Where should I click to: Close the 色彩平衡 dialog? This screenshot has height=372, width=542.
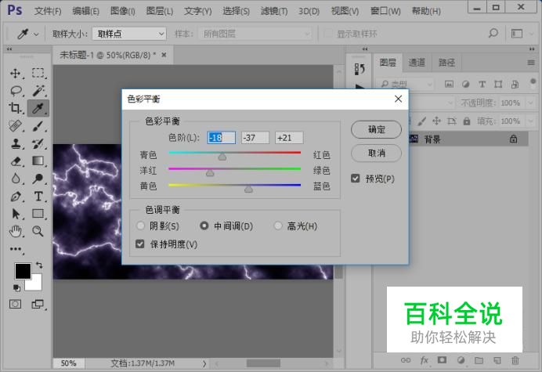coord(398,99)
